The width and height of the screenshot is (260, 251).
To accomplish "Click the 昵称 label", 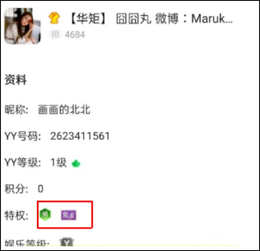I will click(x=16, y=110).
